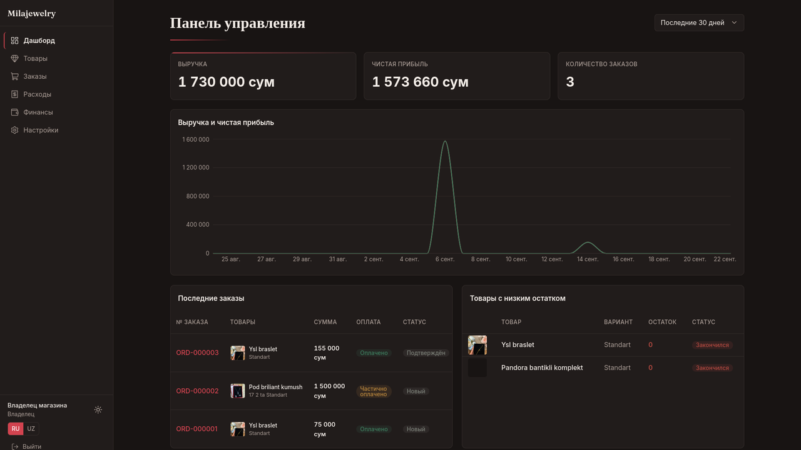Click Pandora bantikli komplekt thumbnail

477,367
